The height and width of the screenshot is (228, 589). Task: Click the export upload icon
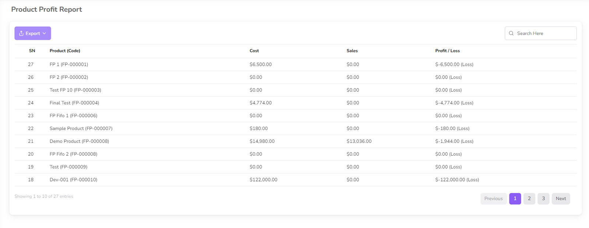click(21, 33)
